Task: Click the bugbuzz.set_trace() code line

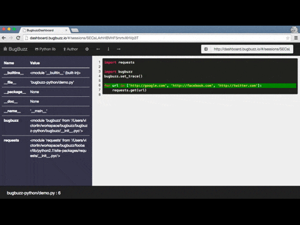Action: tap(123, 76)
